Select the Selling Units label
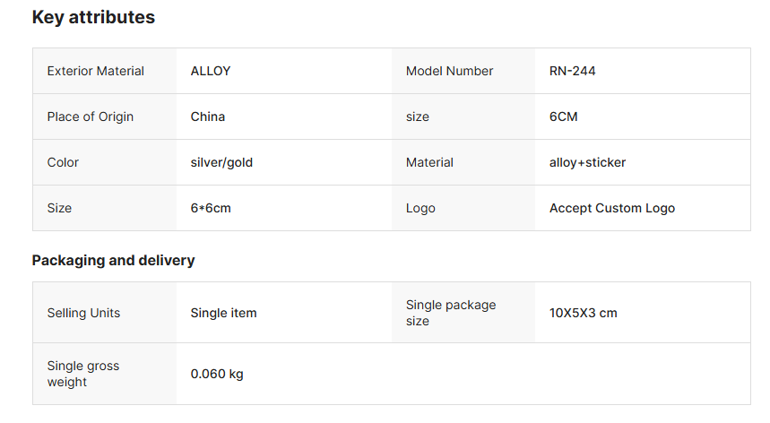770x423 pixels. (x=83, y=313)
